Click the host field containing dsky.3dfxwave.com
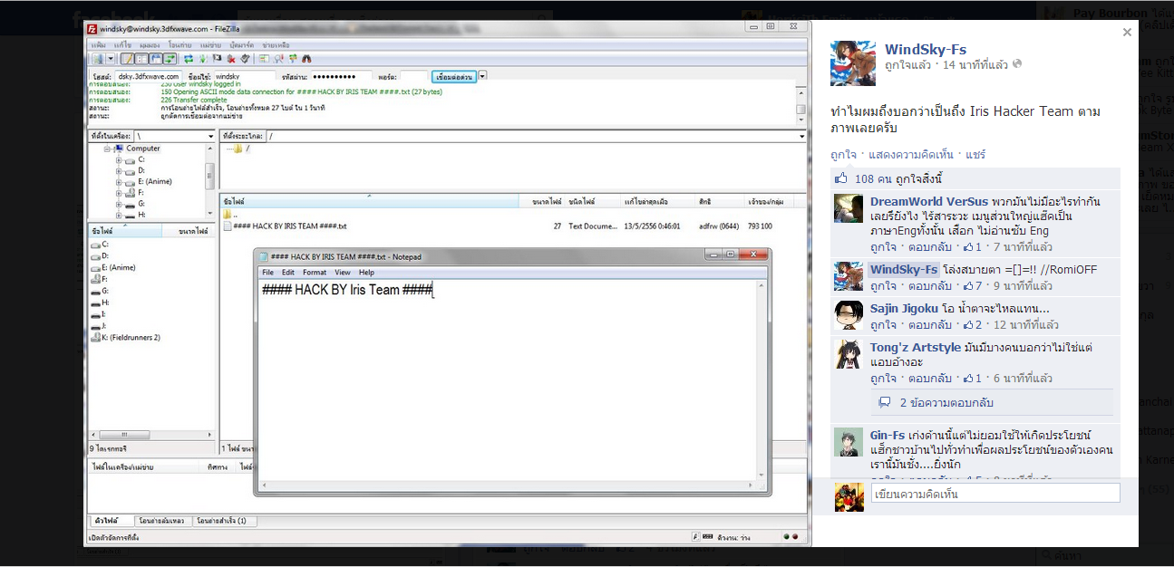Image resolution: width=1174 pixels, height=567 pixels. click(x=149, y=77)
